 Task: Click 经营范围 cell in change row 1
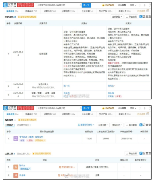coord(43,54)
